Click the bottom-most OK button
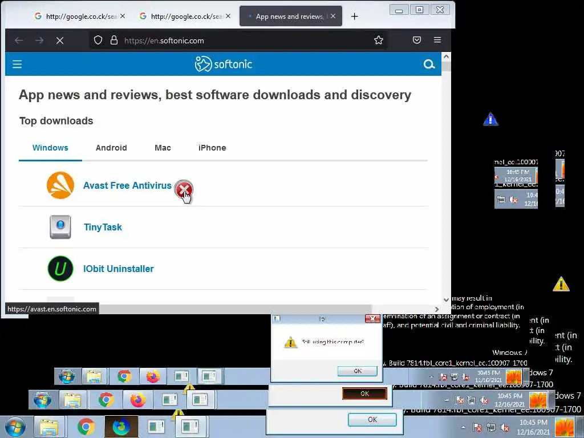The image size is (584, 438). point(372,420)
